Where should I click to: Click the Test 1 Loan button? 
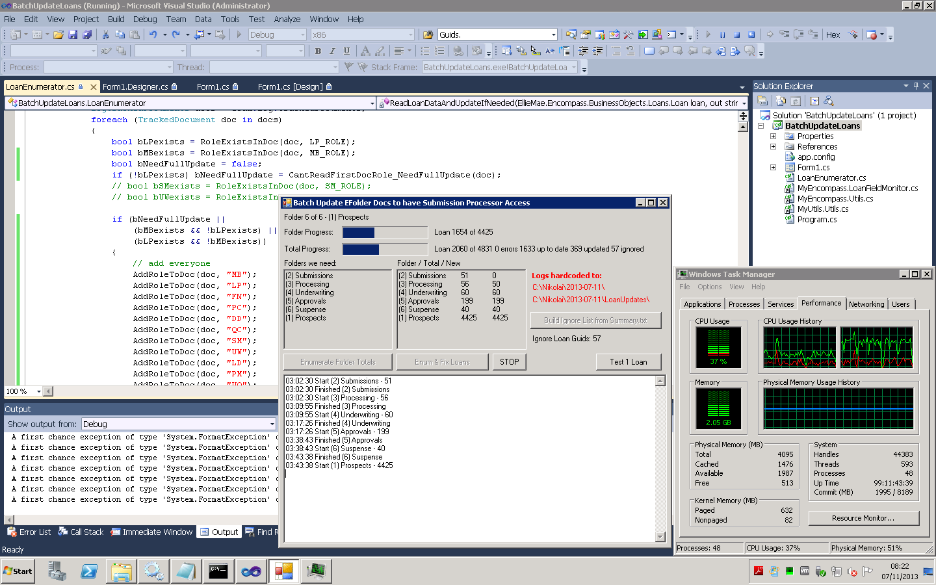[x=629, y=362]
